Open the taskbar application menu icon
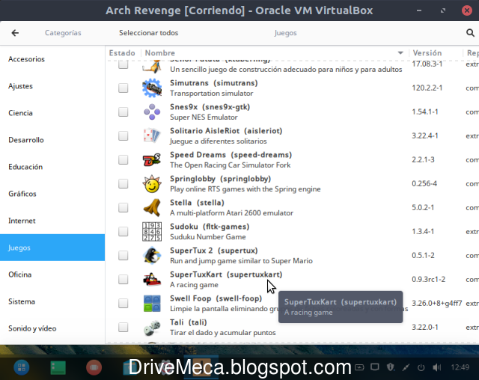 22,367
